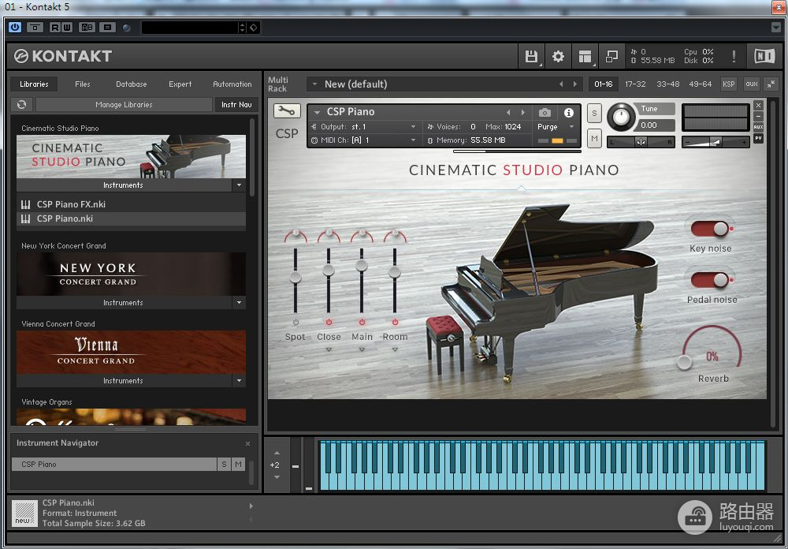Click the save disk icon in header
788x549 pixels.
click(531, 56)
